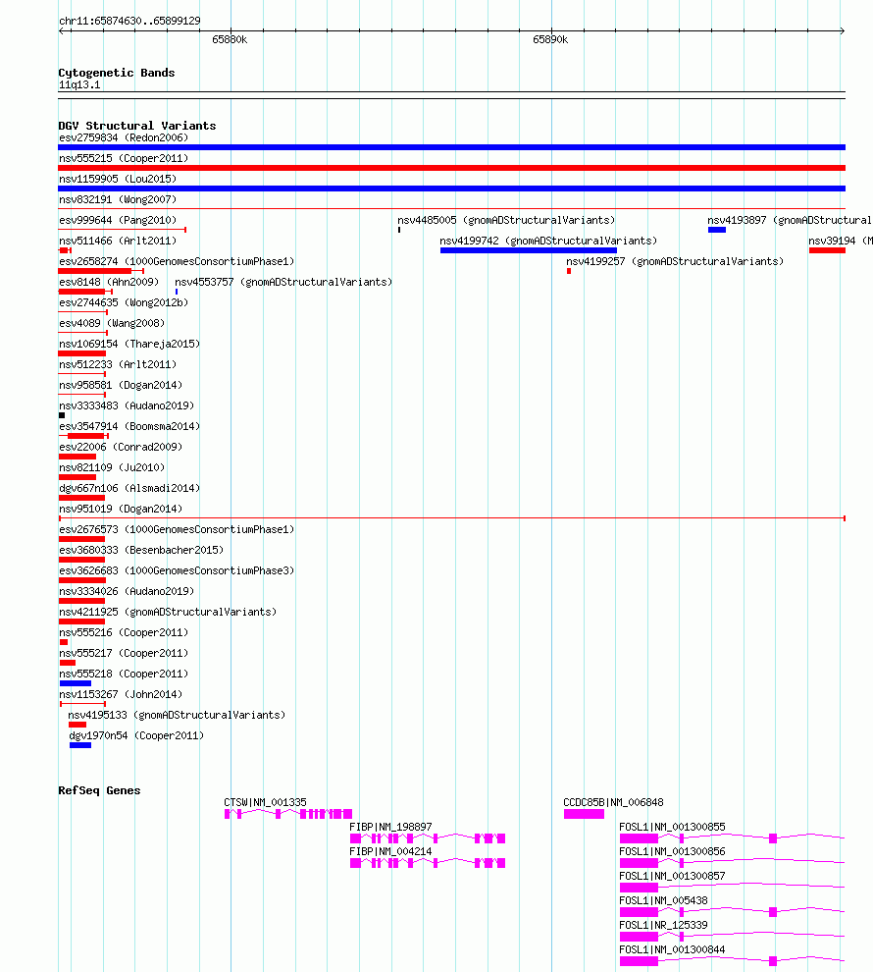Select nsv1069154 (Thareja2015) variant label
This screenshot has width=873, height=972.
[x=129, y=344]
